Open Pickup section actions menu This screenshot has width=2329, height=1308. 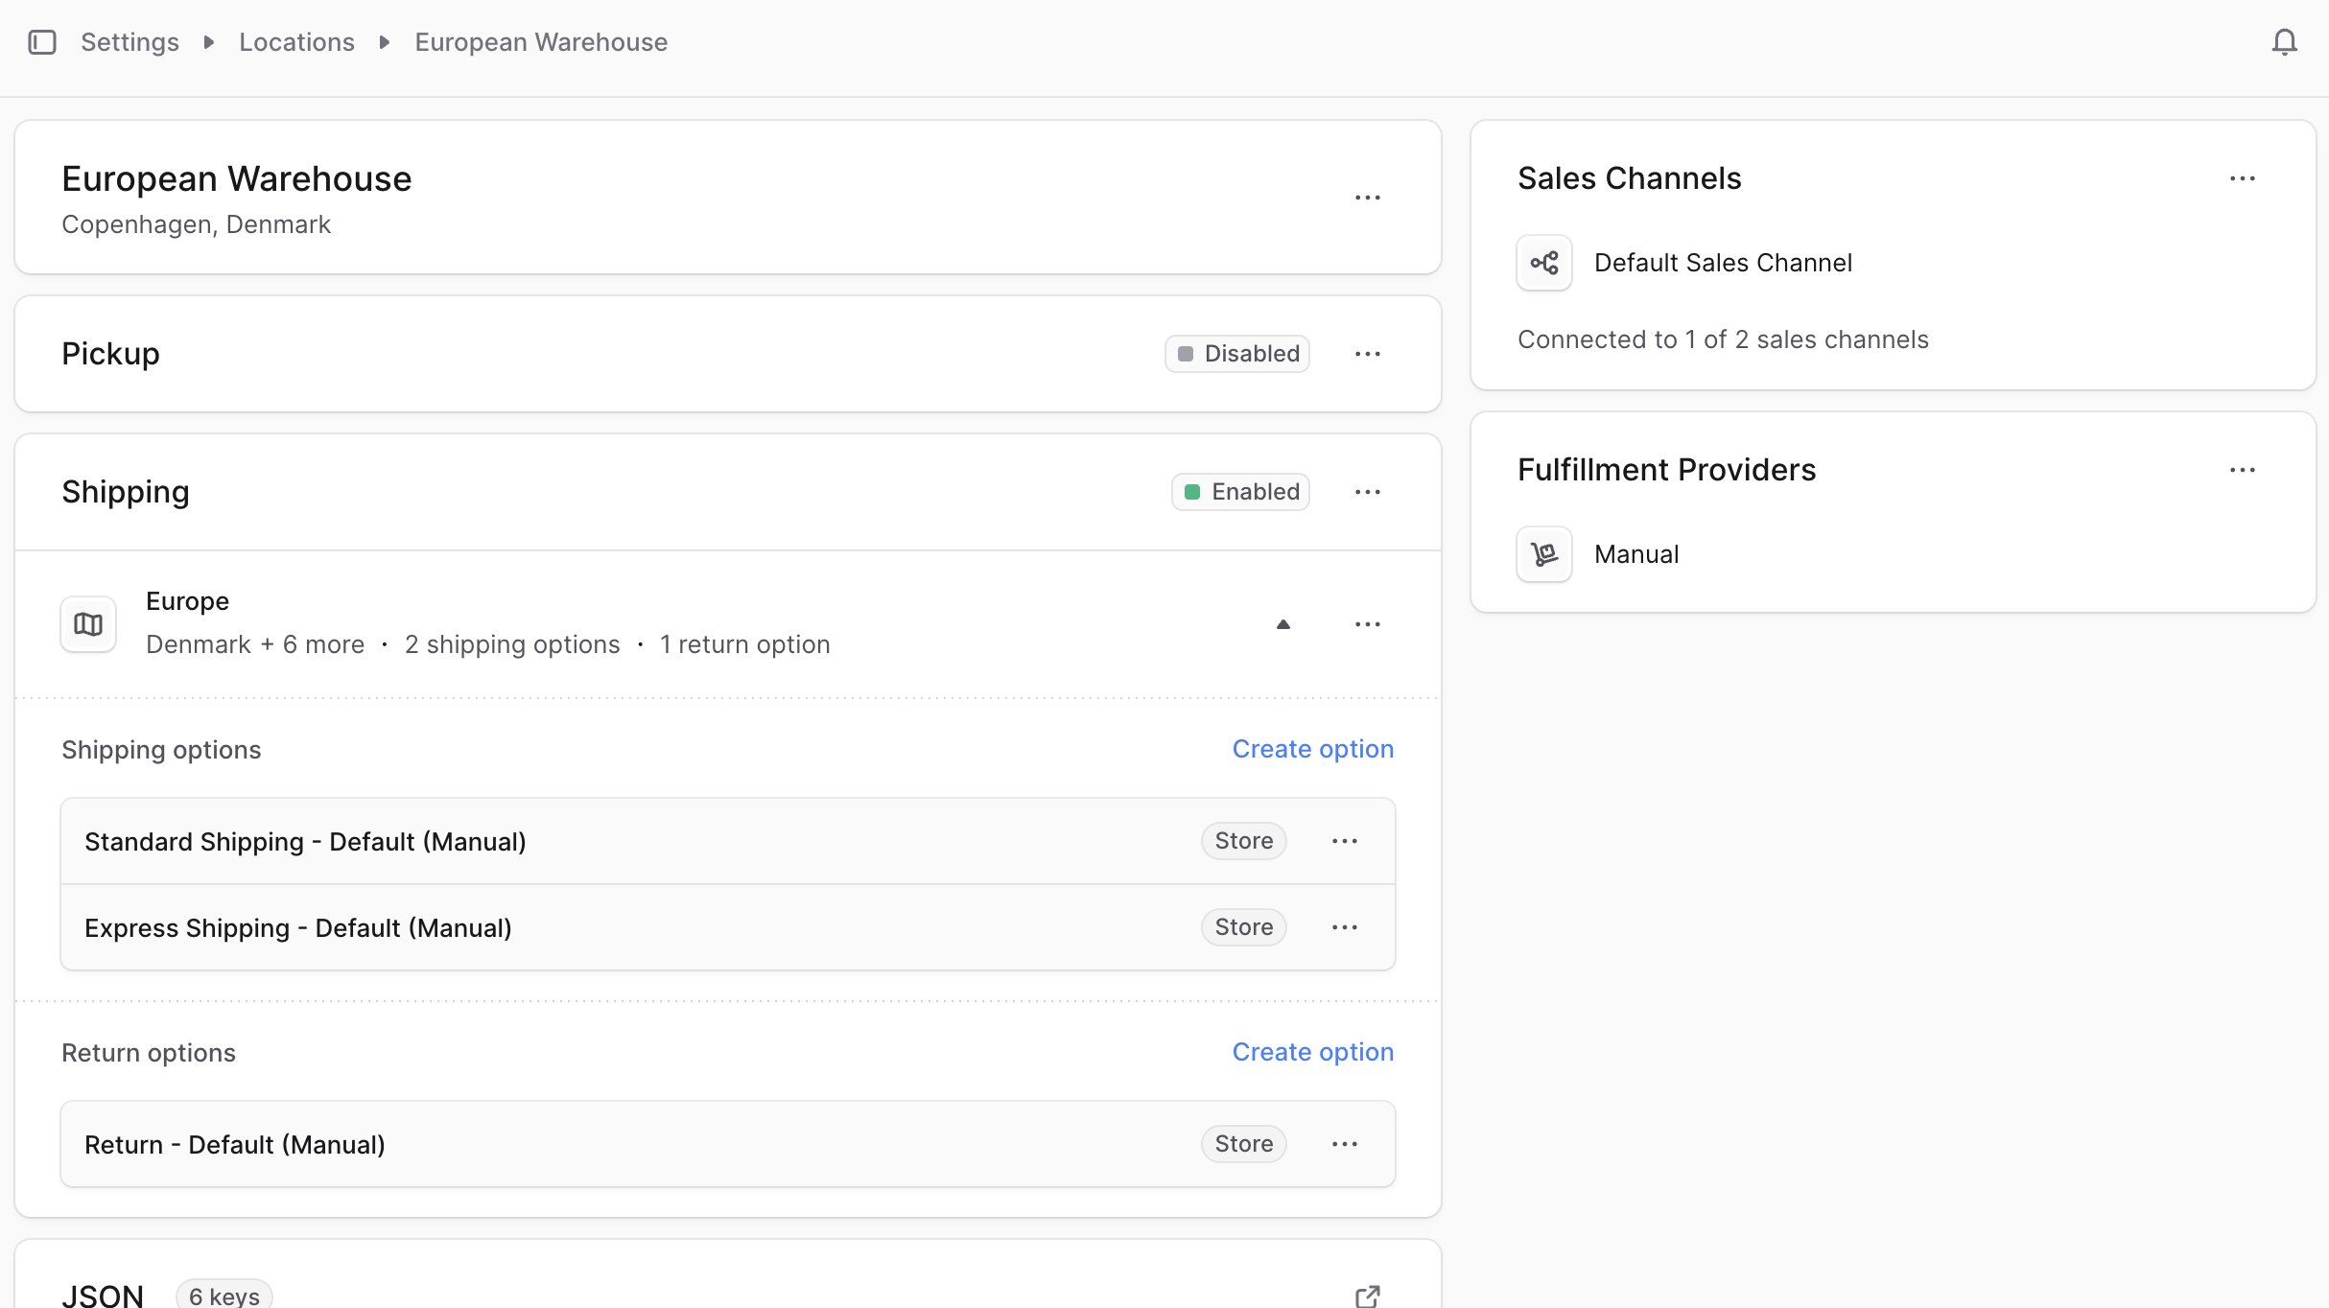click(1367, 354)
